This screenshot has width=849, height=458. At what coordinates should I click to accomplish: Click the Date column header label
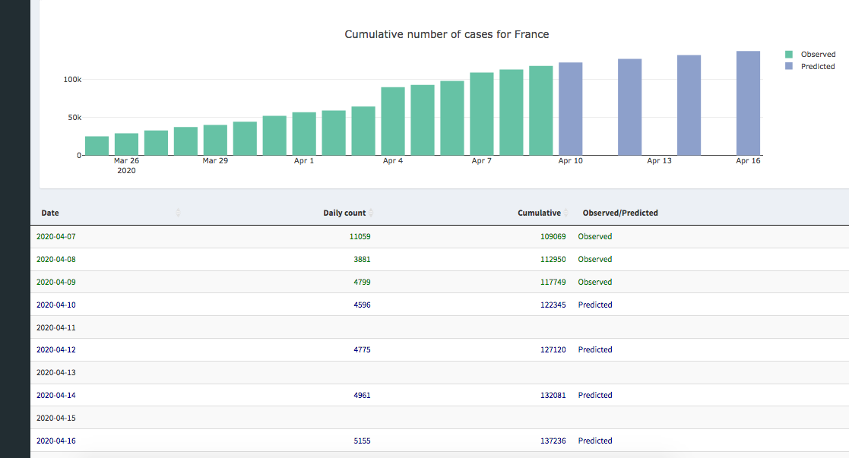pyautogui.click(x=50, y=213)
